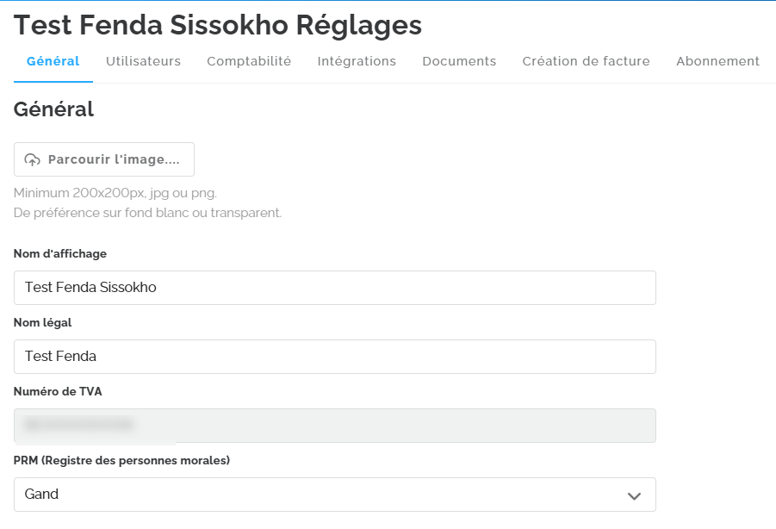Viewport: 776px width, 529px height.
Task: Expand the PRM dropdown chevron arrow
Action: click(635, 495)
